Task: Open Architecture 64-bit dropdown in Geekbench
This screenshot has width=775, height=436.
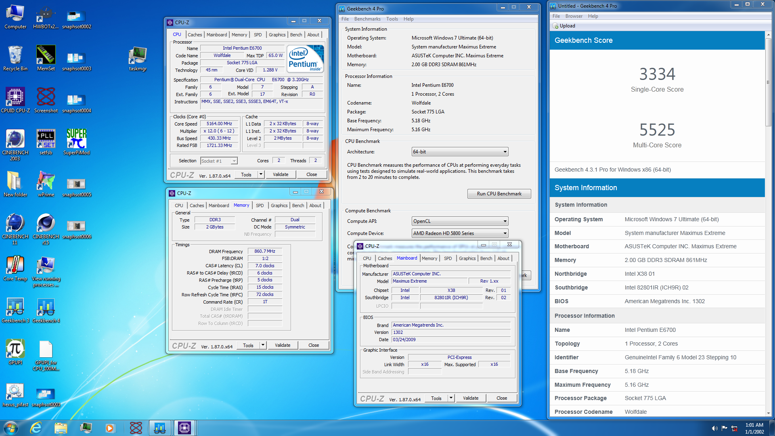Action: [x=460, y=152]
